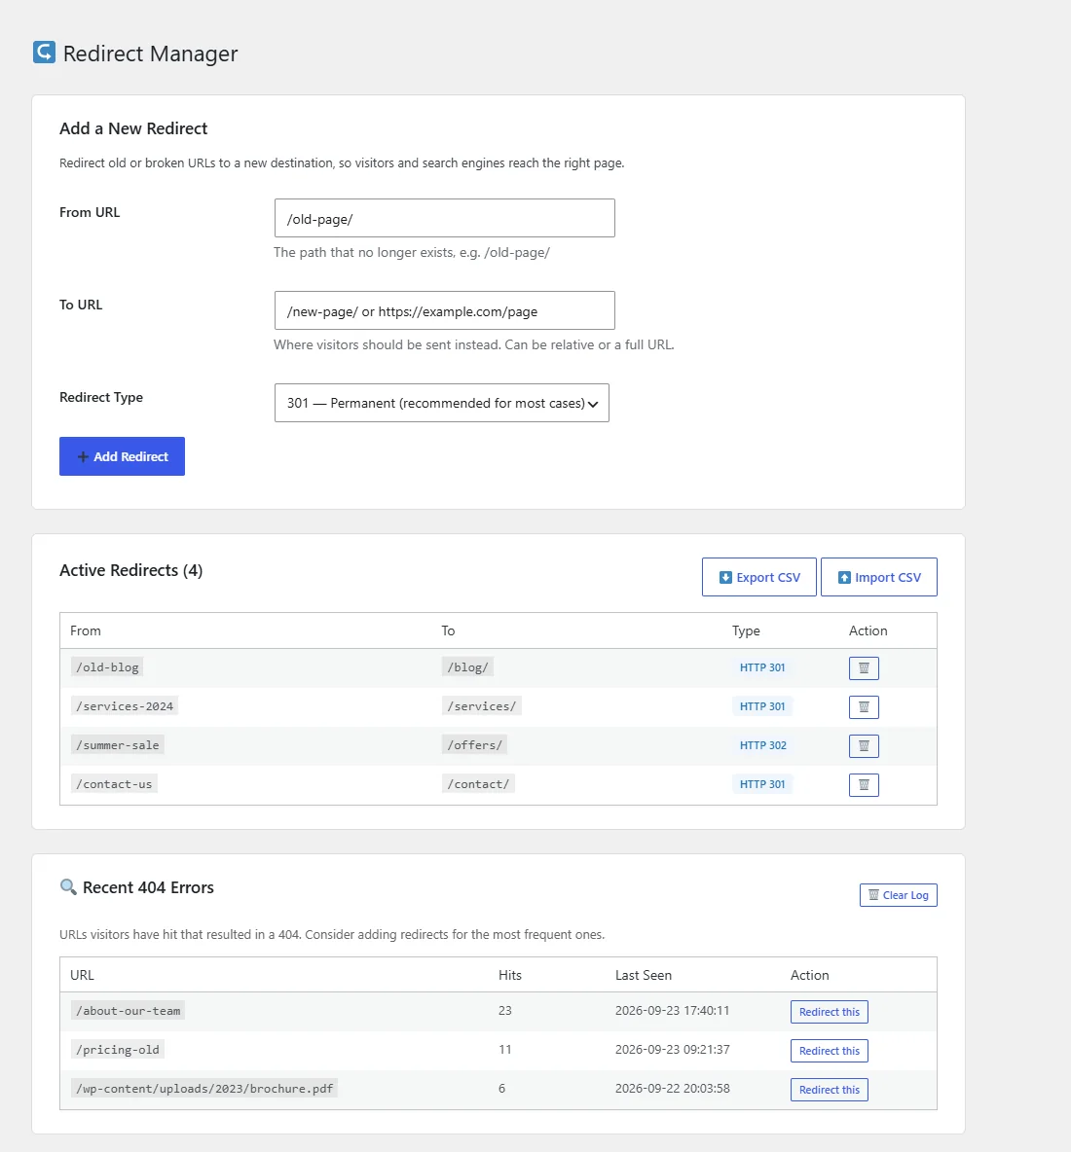Click the HTTP 302 type badge
The height and width of the screenshot is (1152, 1071).
click(x=763, y=745)
